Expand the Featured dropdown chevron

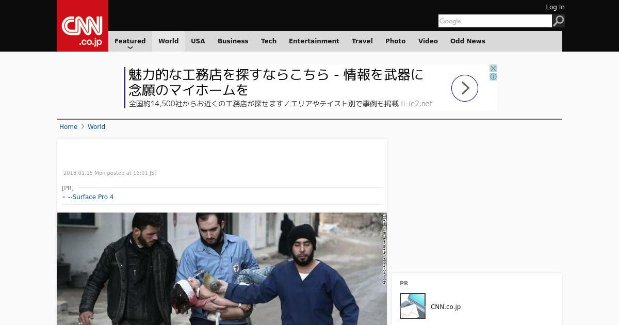click(x=130, y=47)
